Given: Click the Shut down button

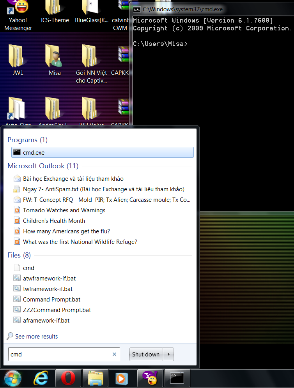Looking at the screenshot, I should [146, 354].
